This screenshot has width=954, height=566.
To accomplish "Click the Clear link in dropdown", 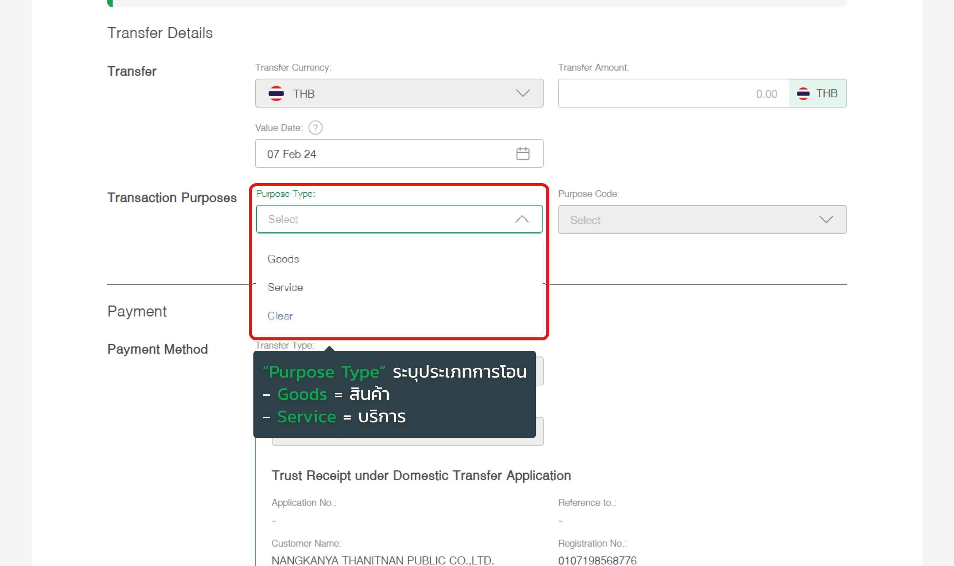I will (x=280, y=316).
